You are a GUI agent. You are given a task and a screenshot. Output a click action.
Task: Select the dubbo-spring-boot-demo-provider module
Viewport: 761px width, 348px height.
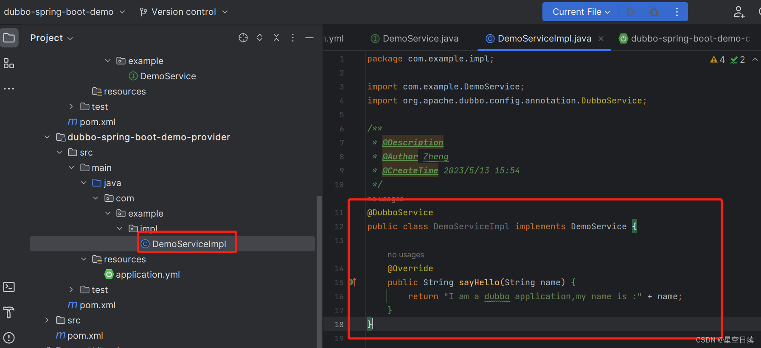point(143,137)
